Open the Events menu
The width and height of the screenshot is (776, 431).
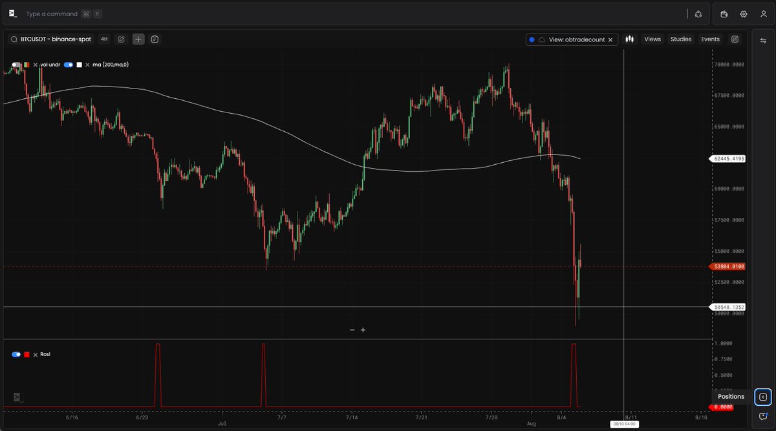coord(710,39)
